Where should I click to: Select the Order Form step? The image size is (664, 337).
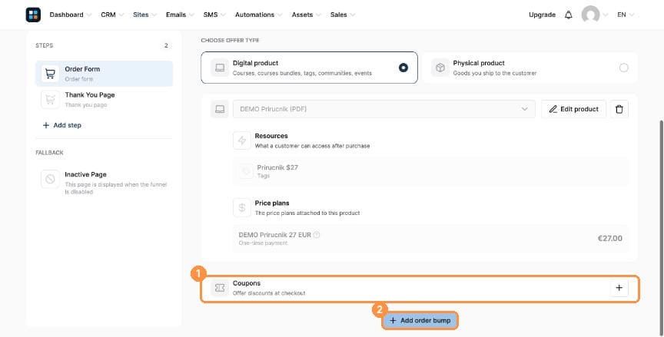[105, 74]
